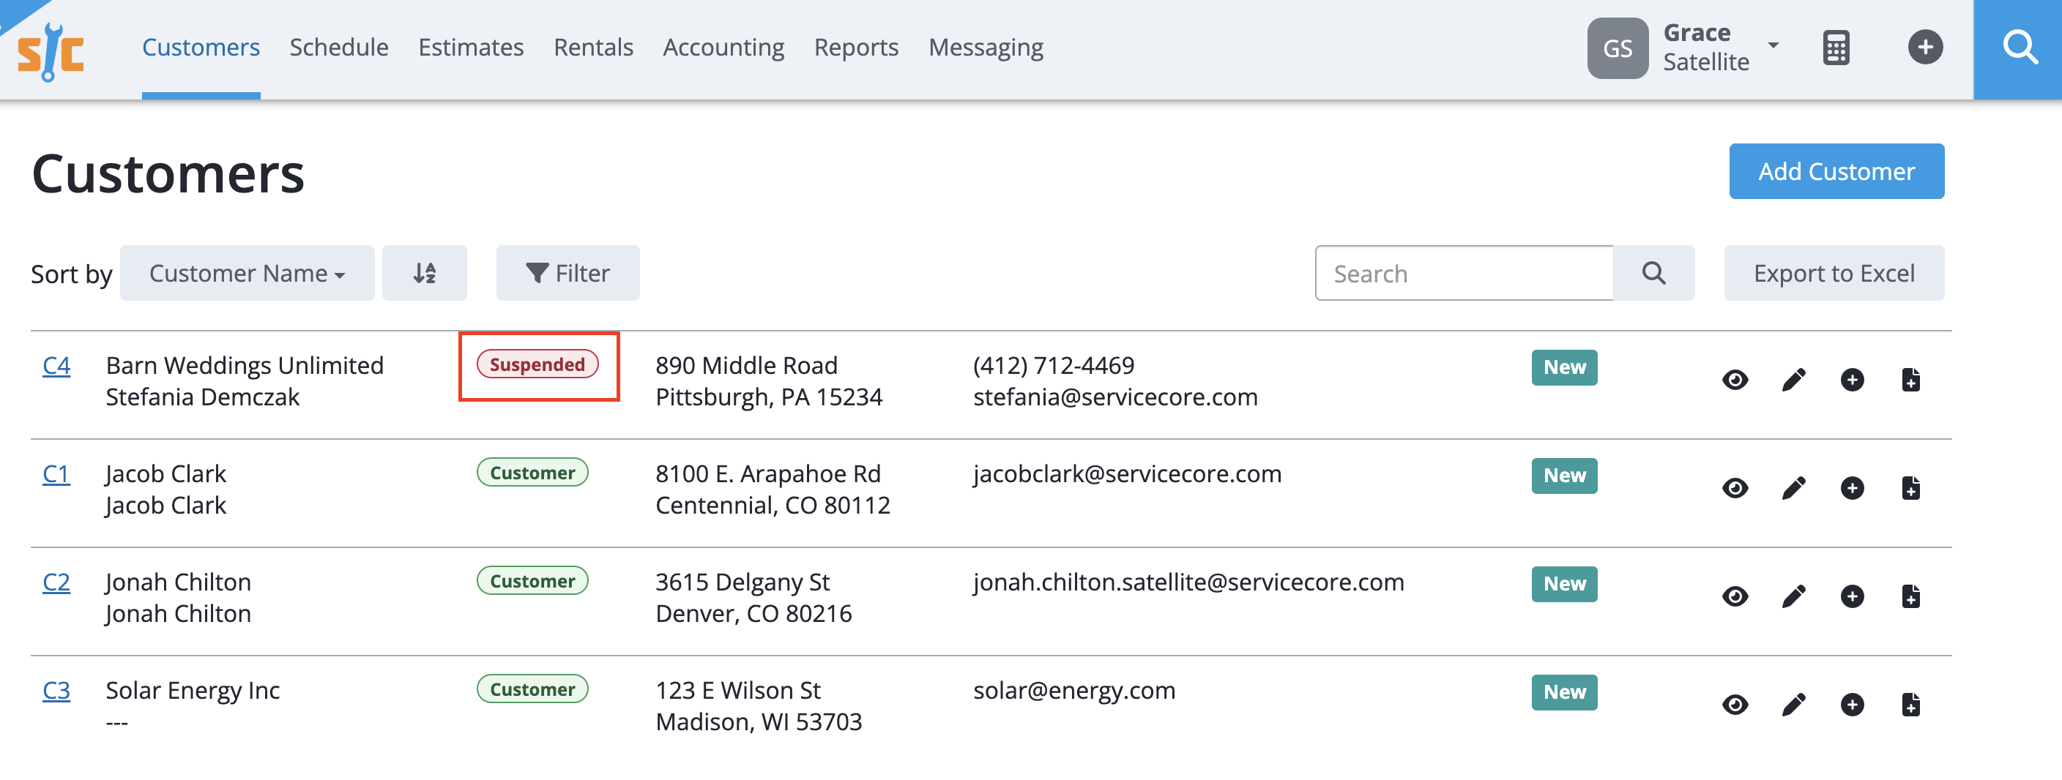Click document-add icon on Jacob Clark row
Image resolution: width=2062 pixels, height=780 pixels.
(x=1910, y=487)
